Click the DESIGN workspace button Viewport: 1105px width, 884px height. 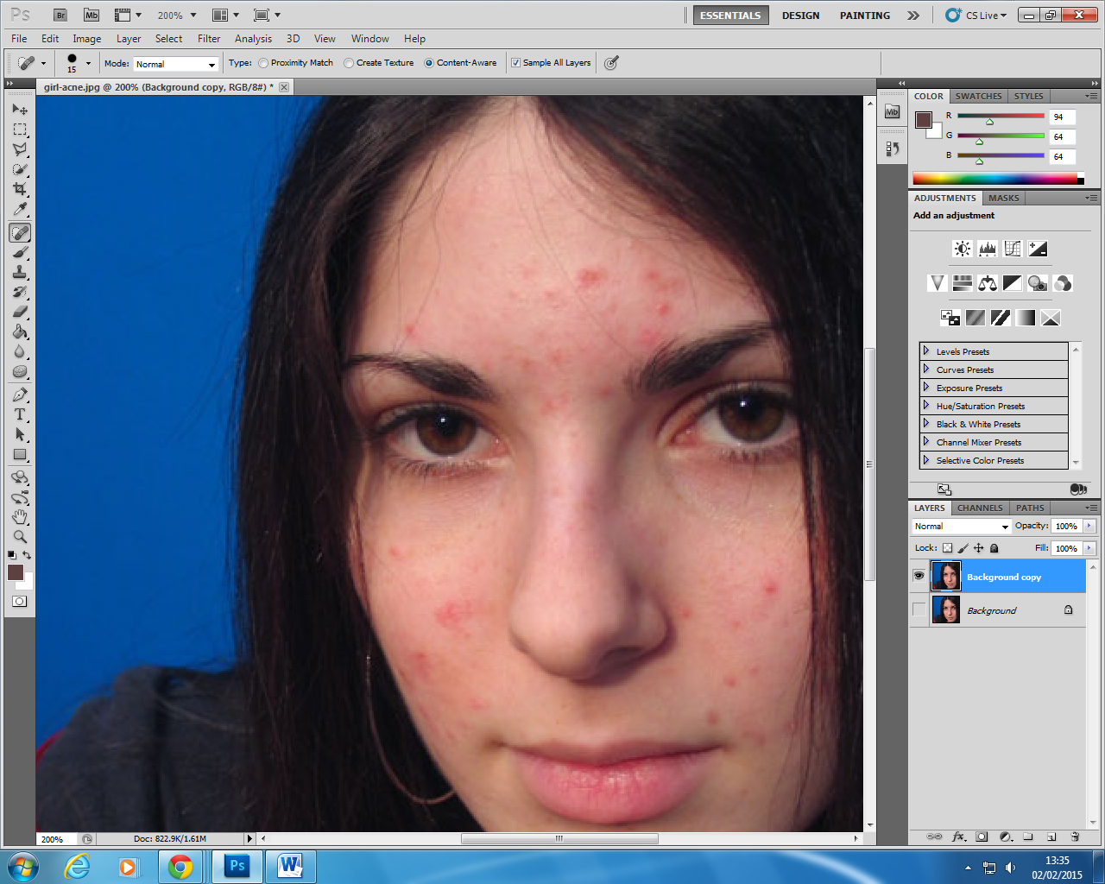(x=800, y=15)
